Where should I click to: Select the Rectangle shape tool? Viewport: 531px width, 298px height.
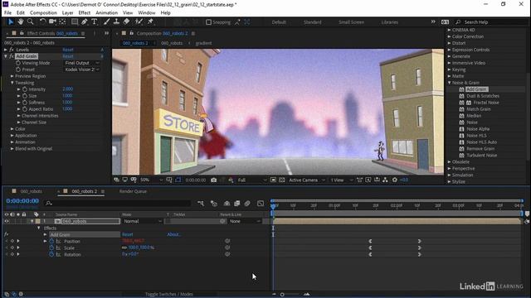[75, 22]
